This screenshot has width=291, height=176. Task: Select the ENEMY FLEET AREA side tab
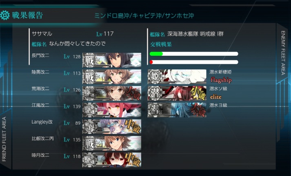click(x=283, y=53)
